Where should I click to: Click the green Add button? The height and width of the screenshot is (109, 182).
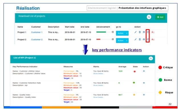coord(160,17)
